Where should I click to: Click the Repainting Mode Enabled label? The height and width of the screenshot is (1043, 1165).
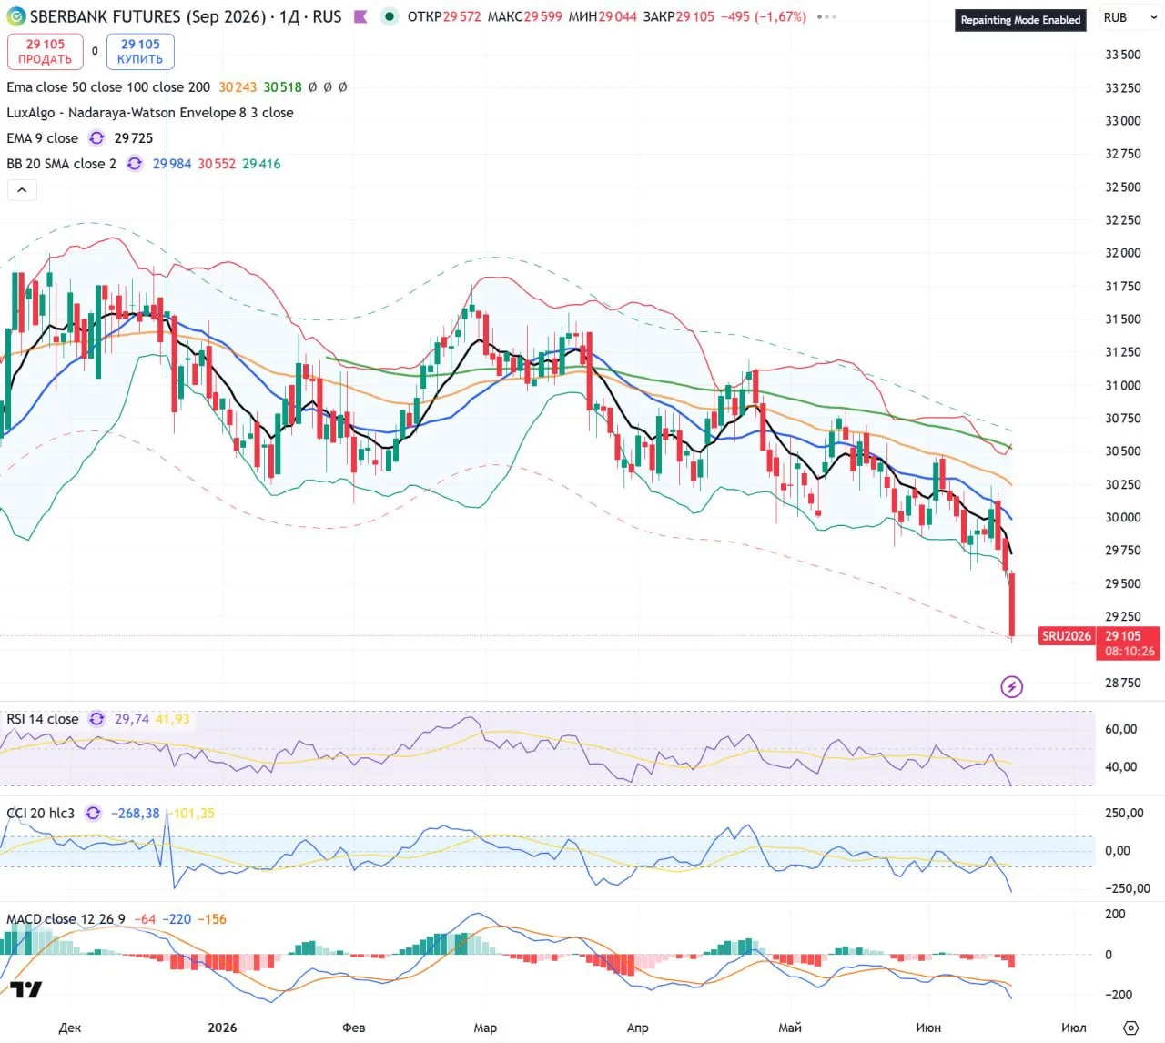[1020, 20]
